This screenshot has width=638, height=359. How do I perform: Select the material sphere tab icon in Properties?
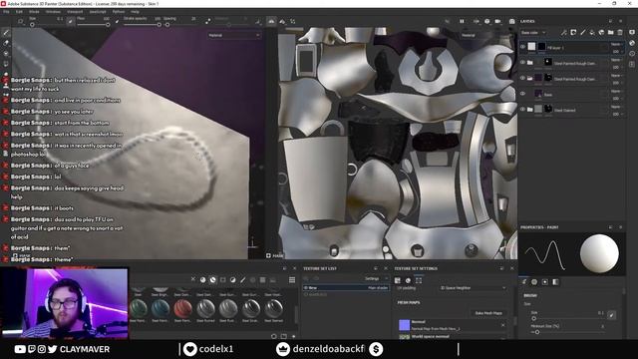534,281
